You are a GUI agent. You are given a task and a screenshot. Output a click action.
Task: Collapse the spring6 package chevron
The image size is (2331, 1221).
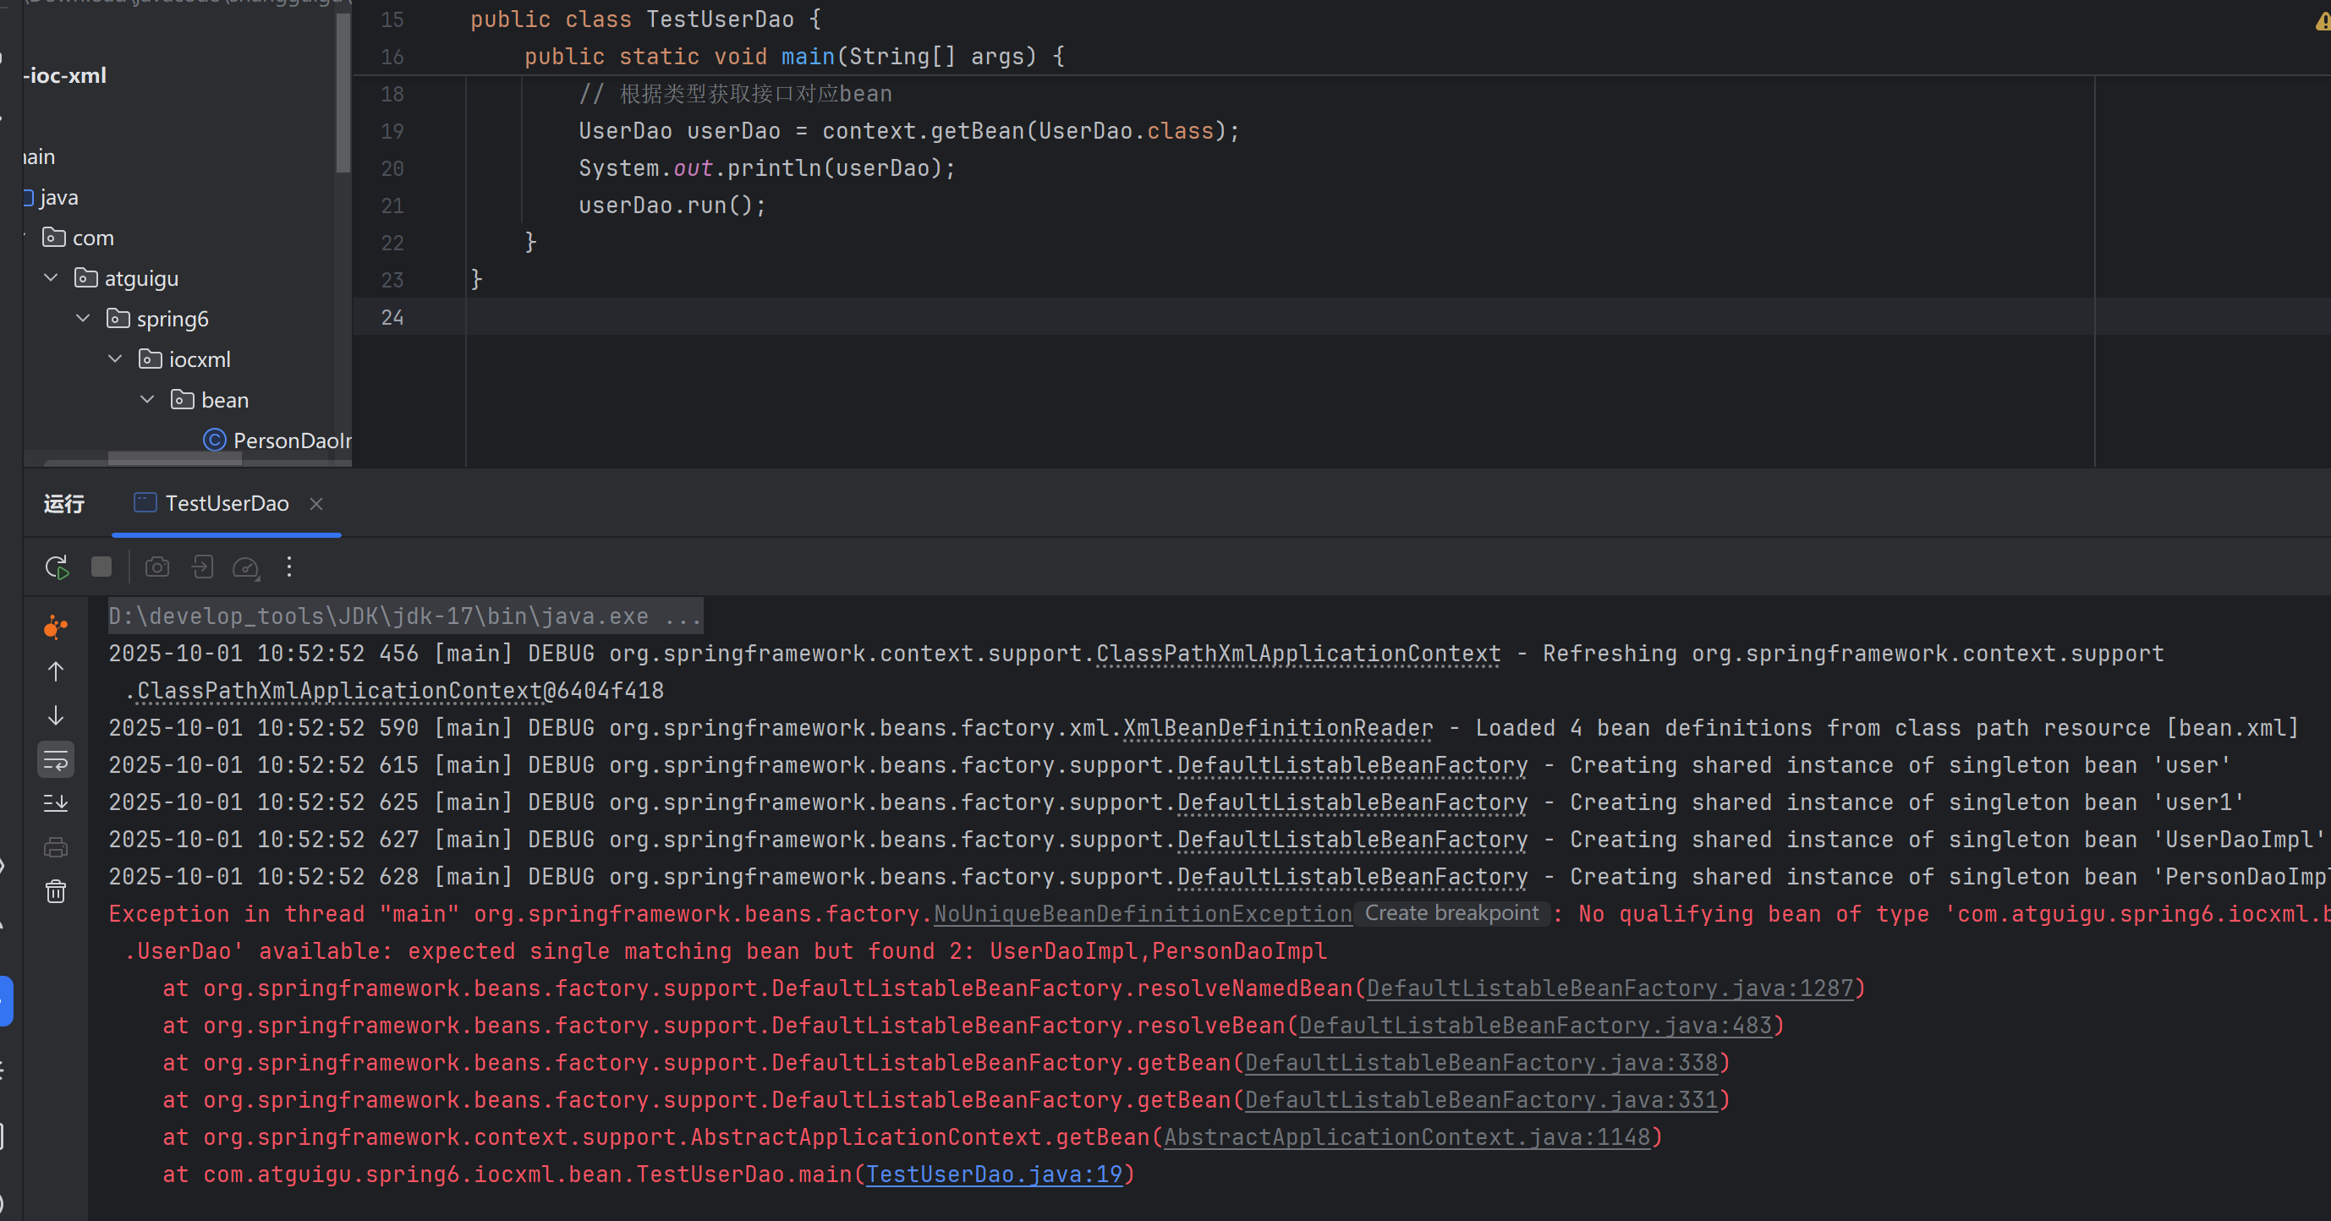click(x=83, y=319)
